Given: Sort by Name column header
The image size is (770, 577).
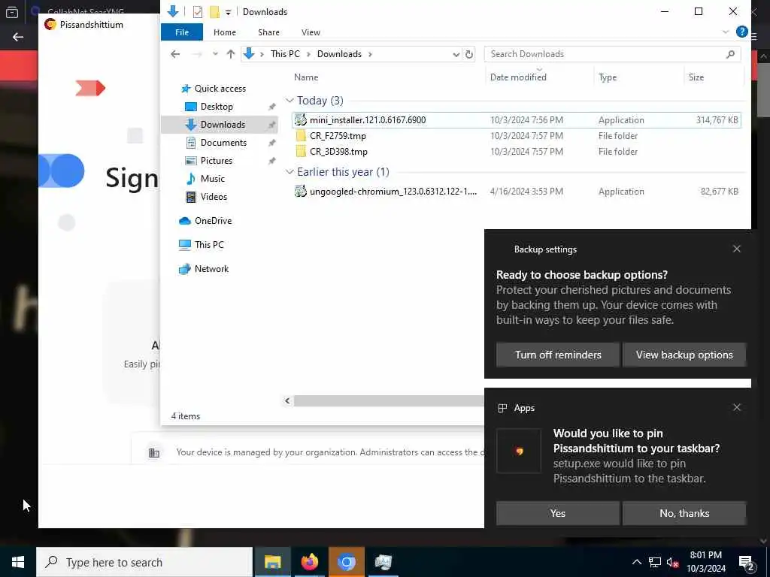Looking at the screenshot, I should pos(306,77).
